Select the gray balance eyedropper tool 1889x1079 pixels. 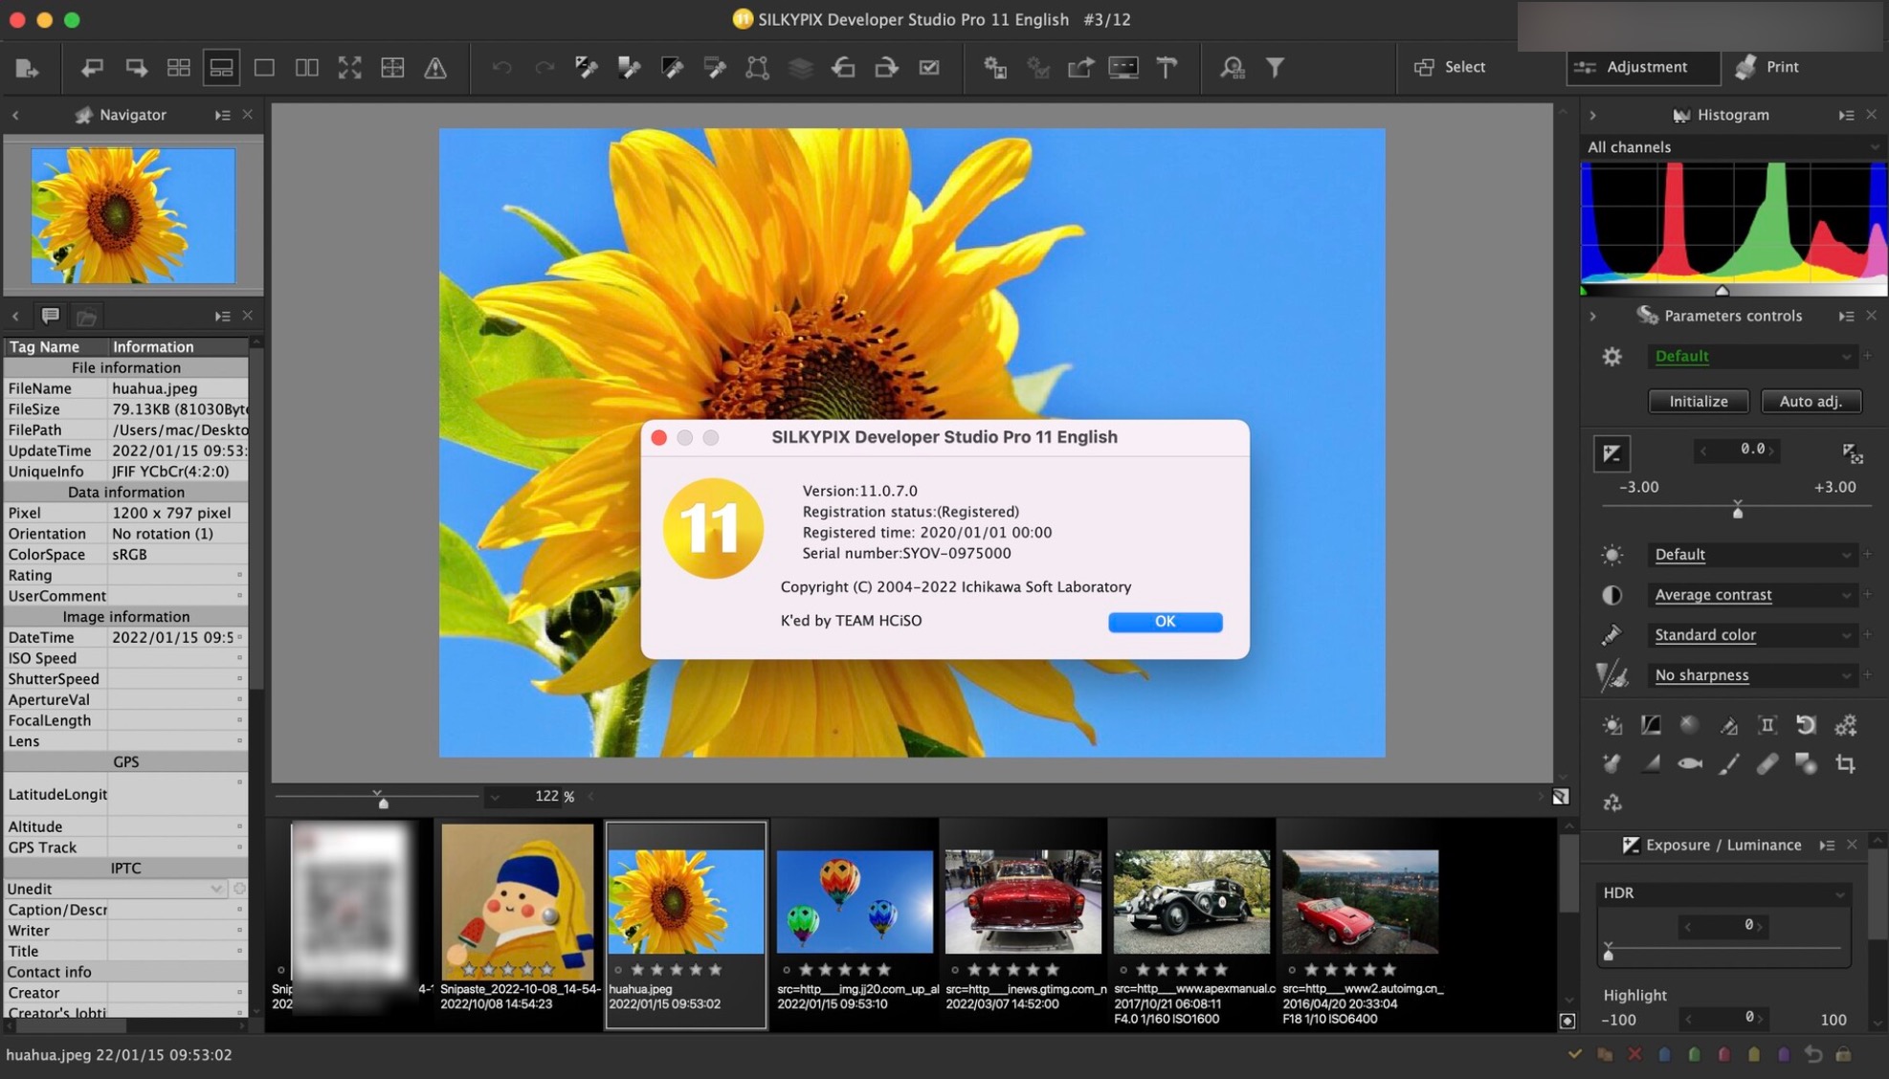(x=630, y=68)
